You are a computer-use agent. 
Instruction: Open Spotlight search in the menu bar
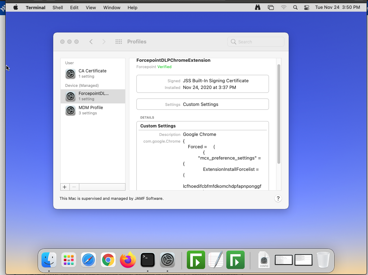[x=295, y=7]
